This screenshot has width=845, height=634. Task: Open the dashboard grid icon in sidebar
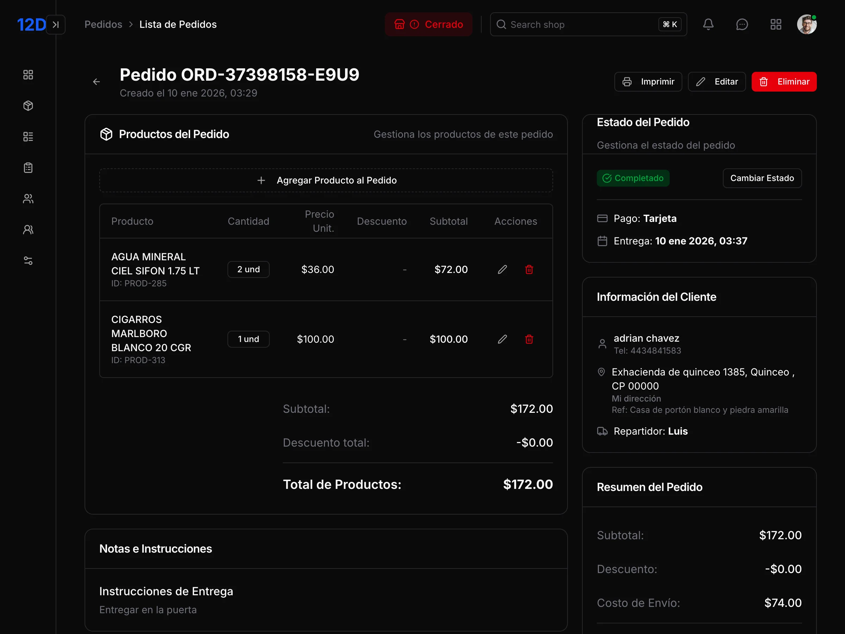point(28,75)
